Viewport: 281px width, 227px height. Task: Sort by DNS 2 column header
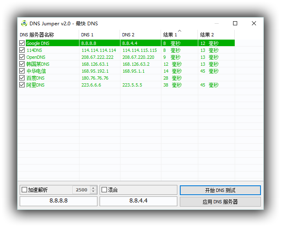click(x=140, y=35)
